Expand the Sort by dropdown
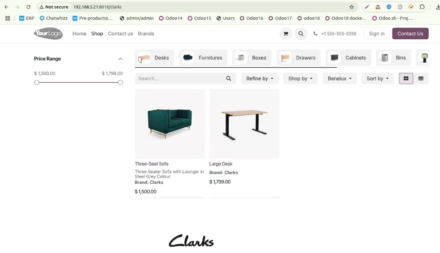The width and height of the screenshot is (440, 253). [378, 79]
